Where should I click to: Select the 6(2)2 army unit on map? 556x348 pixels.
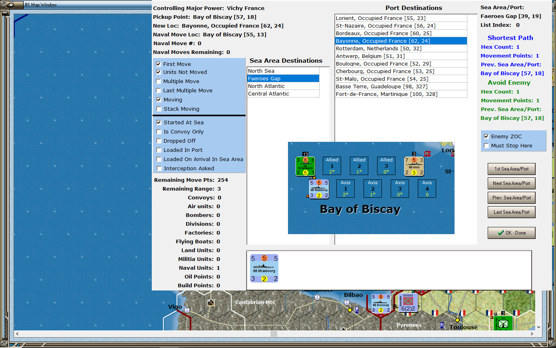[408, 303]
